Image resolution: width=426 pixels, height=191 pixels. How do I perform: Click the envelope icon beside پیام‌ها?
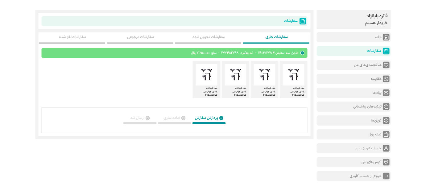click(386, 93)
